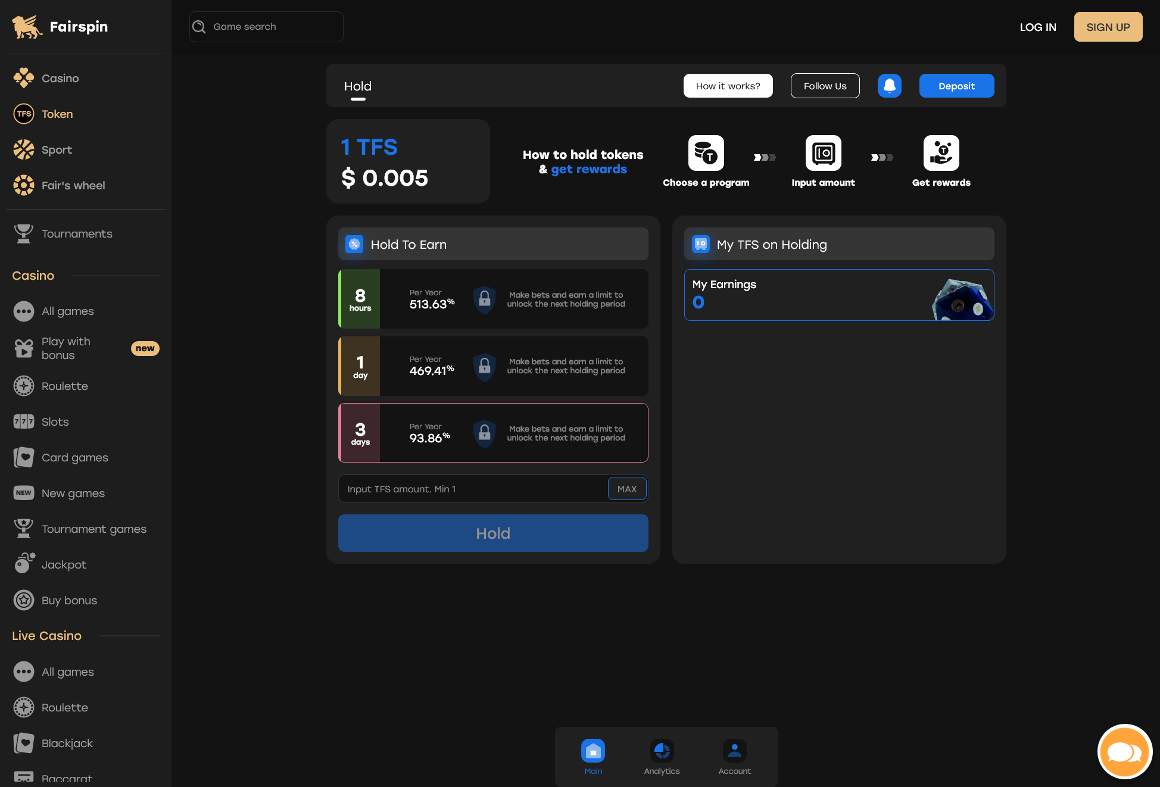Click the SIGN UP button
The width and height of the screenshot is (1160, 787).
tap(1108, 27)
